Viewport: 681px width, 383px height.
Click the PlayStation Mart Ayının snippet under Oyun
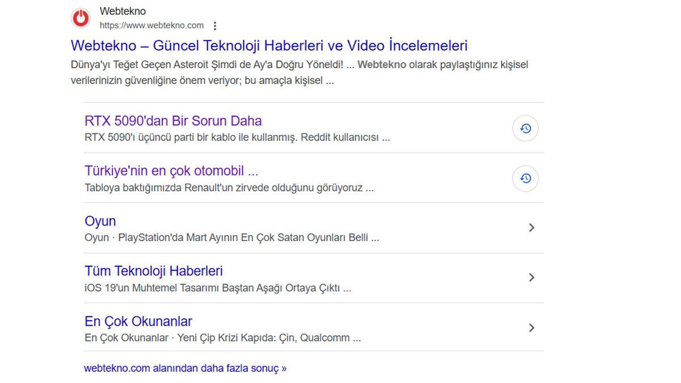(x=250, y=237)
